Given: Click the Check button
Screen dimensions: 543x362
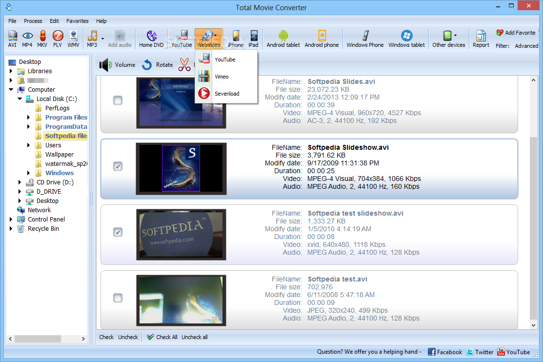Looking at the screenshot, I should click(x=106, y=337).
